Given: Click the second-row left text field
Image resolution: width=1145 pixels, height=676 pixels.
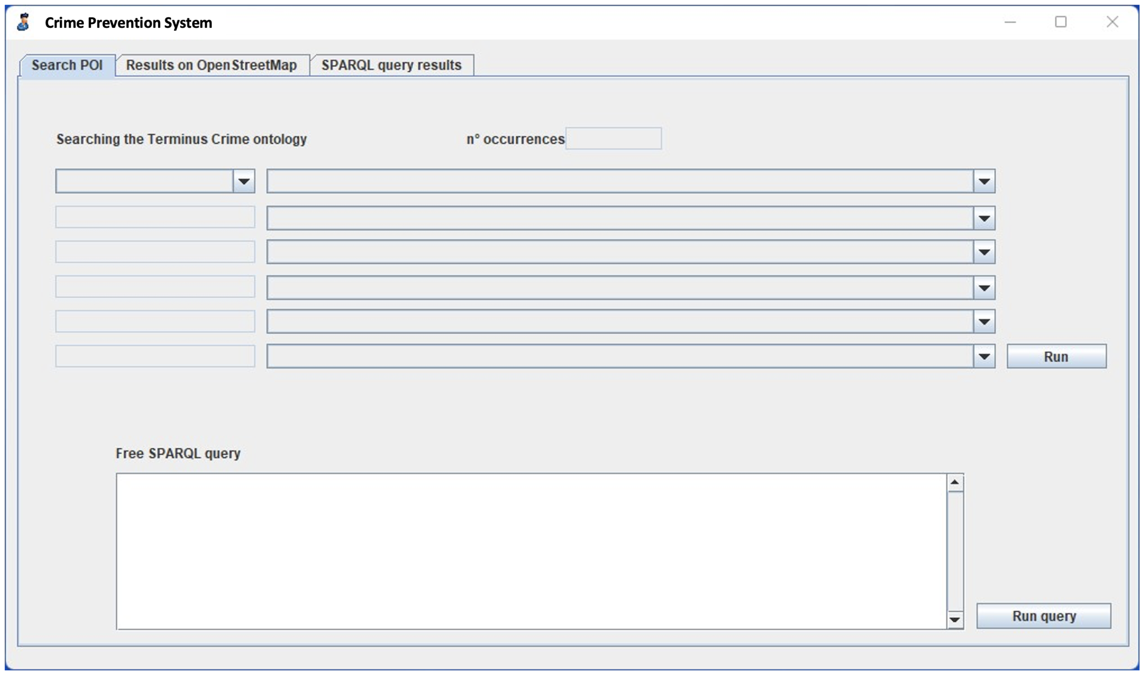Looking at the screenshot, I should click(x=155, y=217).
